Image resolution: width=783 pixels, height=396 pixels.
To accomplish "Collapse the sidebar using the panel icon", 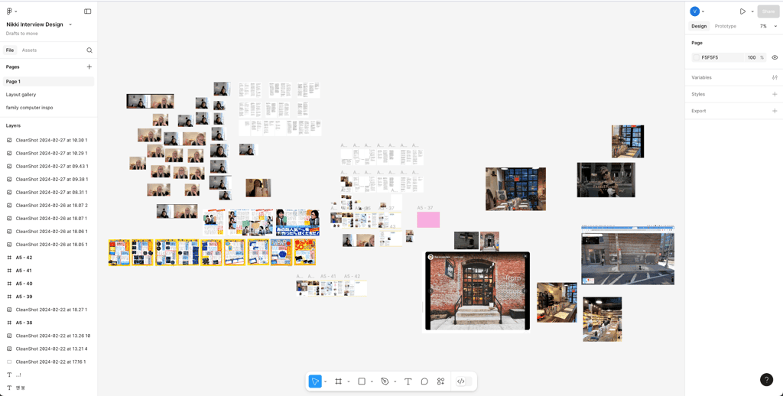I will click(87, 11).
